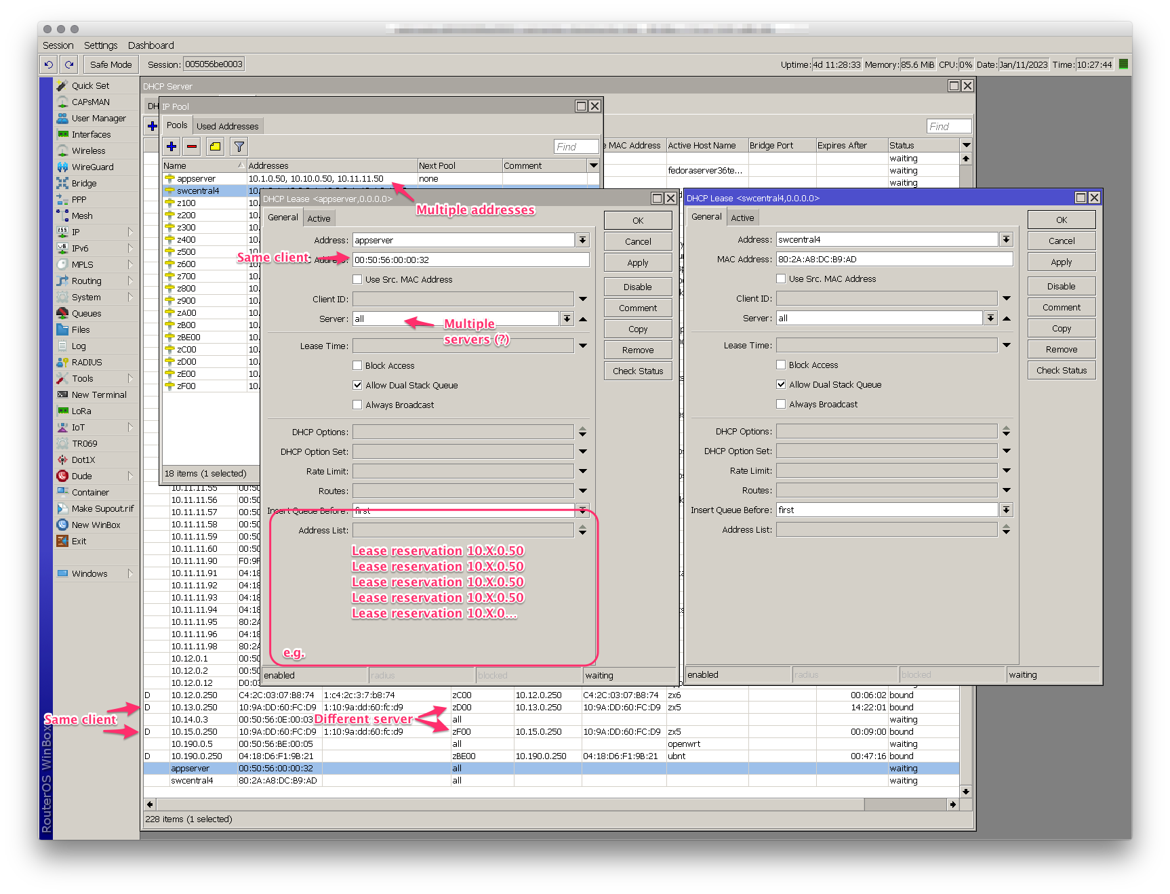
Task: Toggle Block Access in appserver lease
Action: point(357,365)
